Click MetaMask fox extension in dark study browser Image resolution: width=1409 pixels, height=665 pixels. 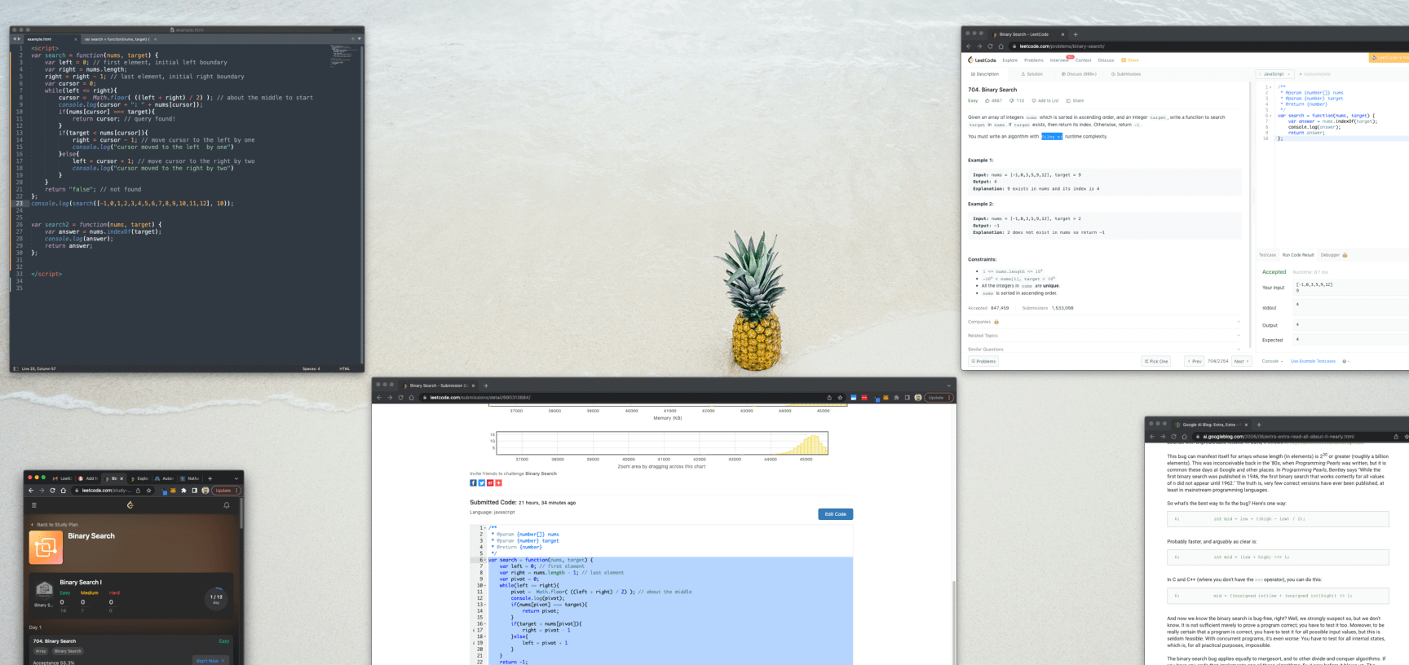coord(173,491)
